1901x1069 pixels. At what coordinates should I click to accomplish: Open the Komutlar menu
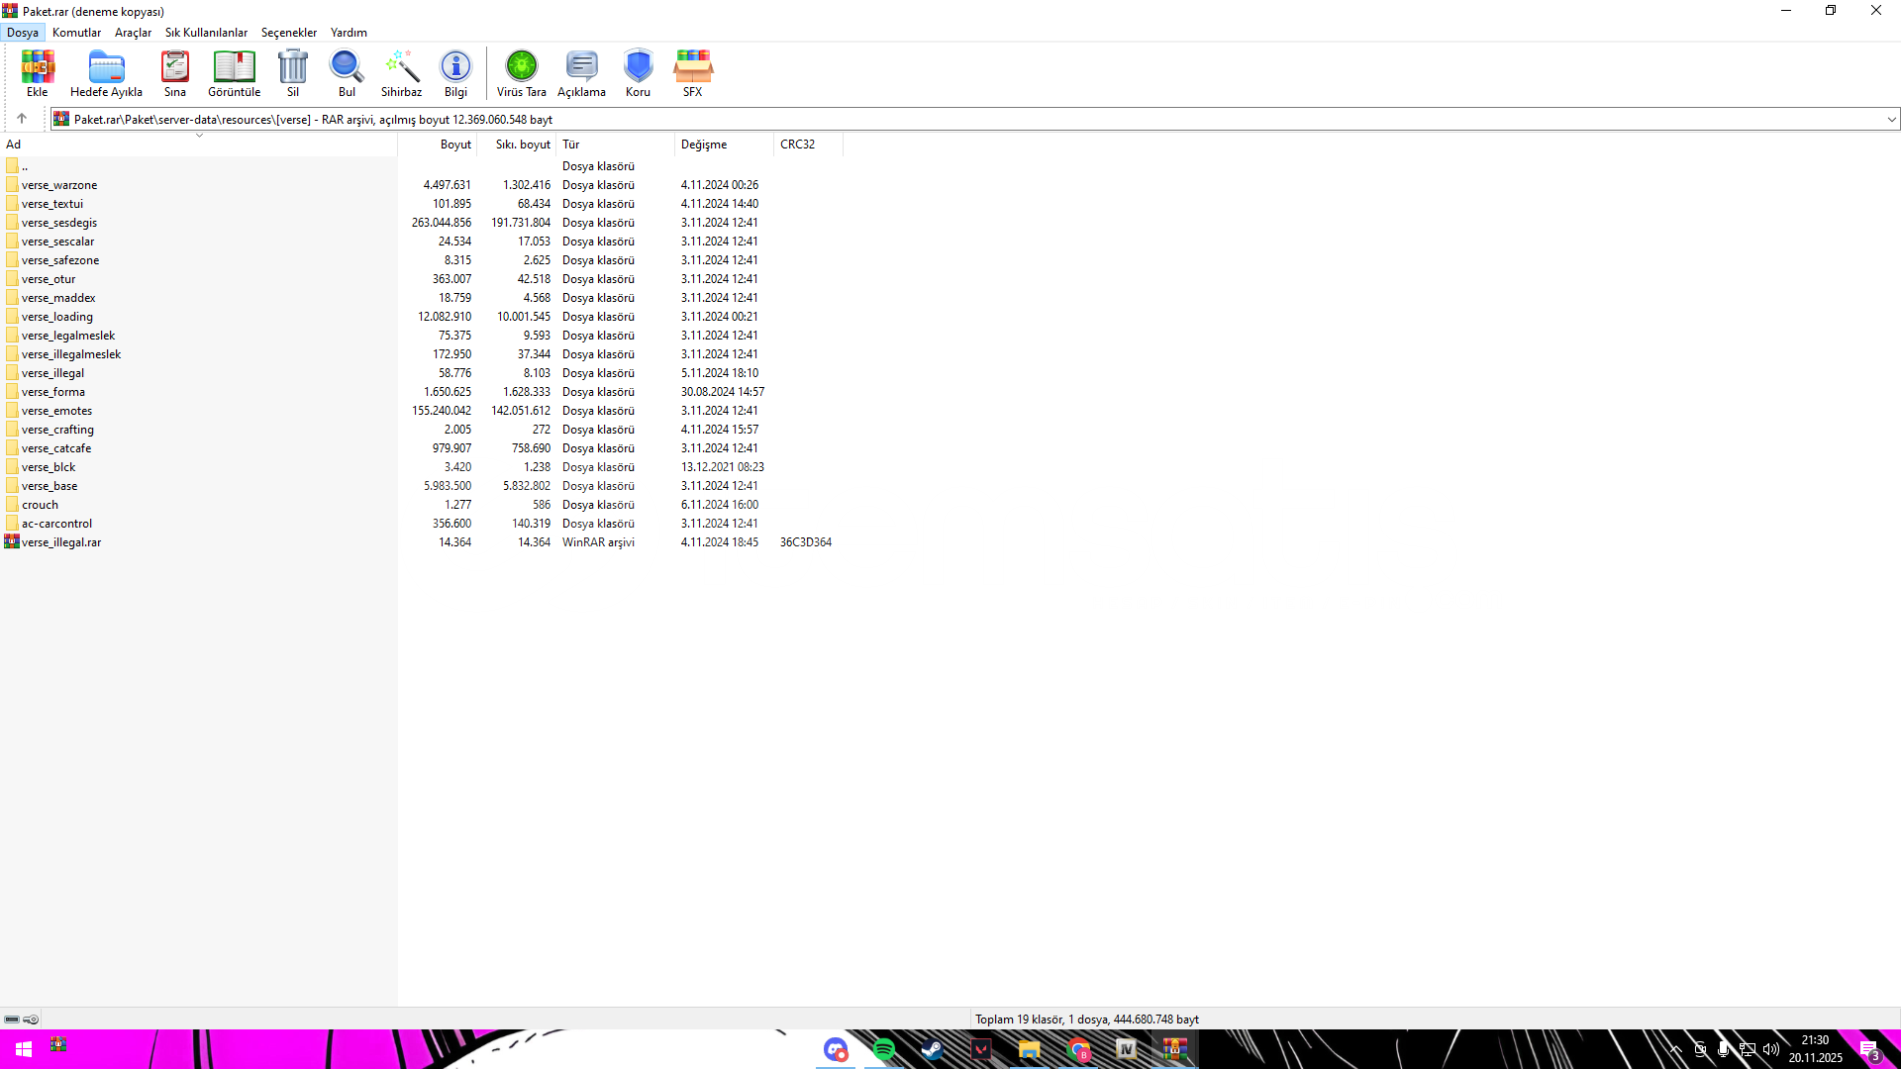click(76, 33)
